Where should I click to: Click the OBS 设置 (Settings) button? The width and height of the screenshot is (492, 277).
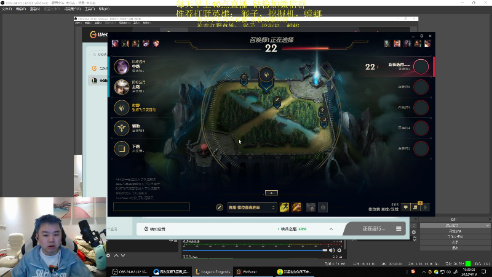point(455,243)
